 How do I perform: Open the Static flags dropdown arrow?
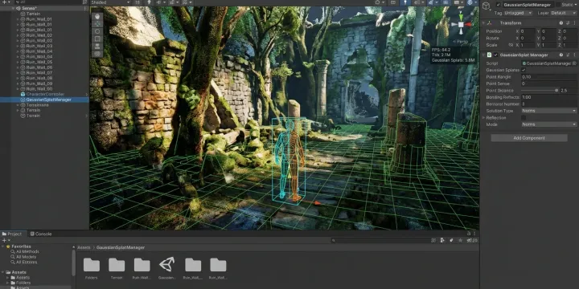(x=576, y=5)
